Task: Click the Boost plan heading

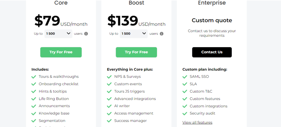Action: tap(136, 3)
